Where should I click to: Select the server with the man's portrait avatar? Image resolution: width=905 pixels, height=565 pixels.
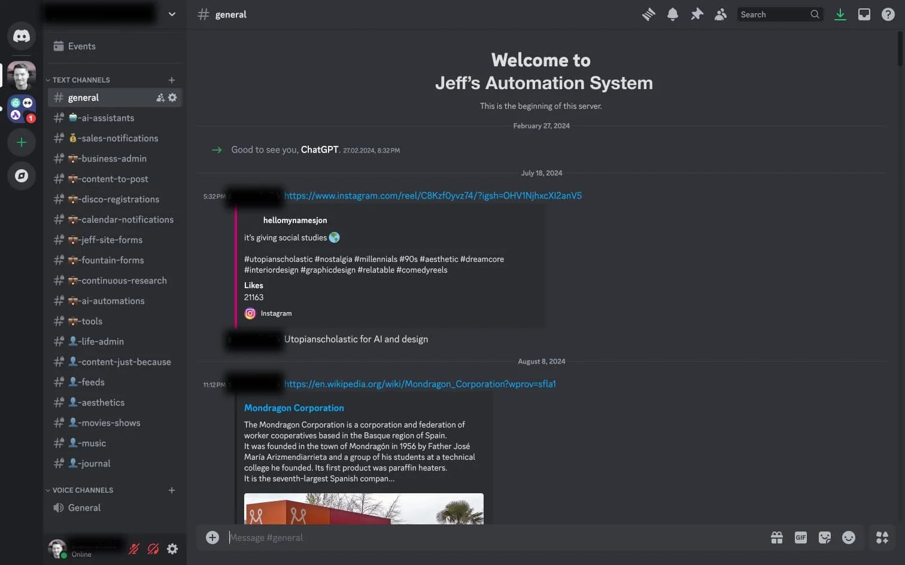[22, 76]
